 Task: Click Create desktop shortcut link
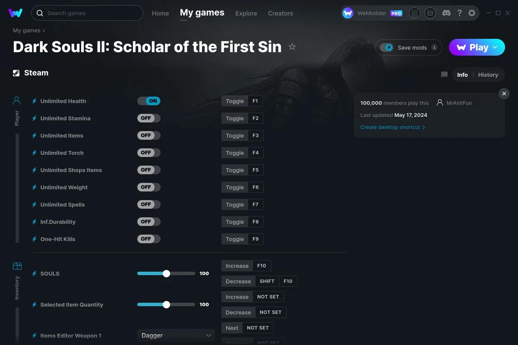391,127
